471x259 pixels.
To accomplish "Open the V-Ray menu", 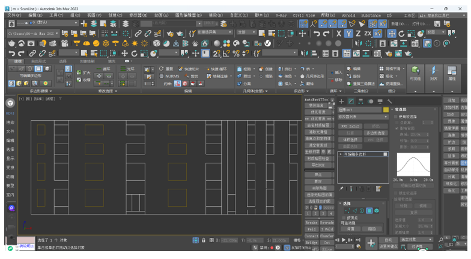I will 281,16.
